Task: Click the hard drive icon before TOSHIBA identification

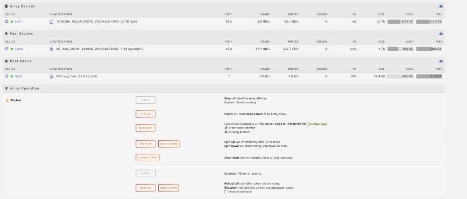Action: 51,22
